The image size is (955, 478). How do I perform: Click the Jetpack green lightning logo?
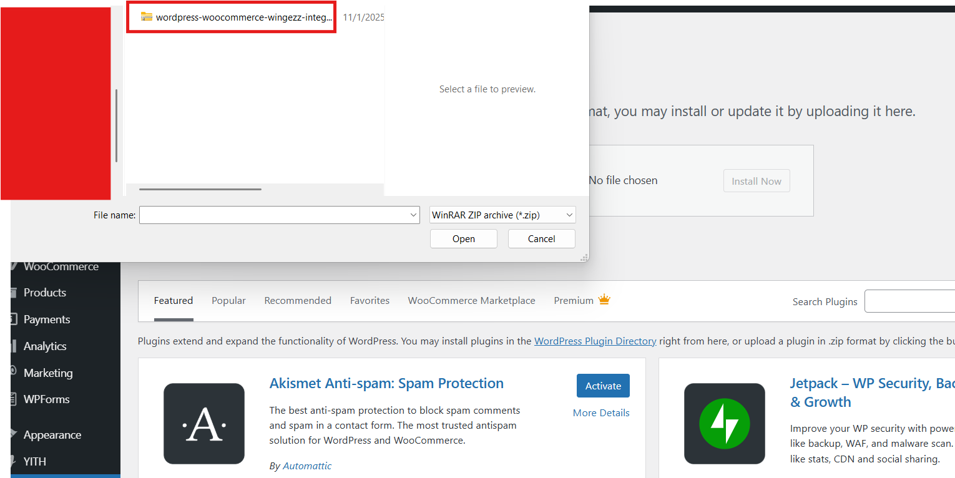click(x=724, y=424)
